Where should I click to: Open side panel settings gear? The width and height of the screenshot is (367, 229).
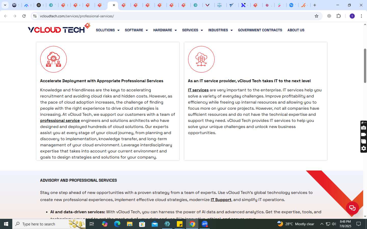pyautogui.click(x=364, y=148)
